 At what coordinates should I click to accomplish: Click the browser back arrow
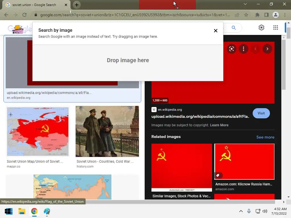(x=6, y=15)
